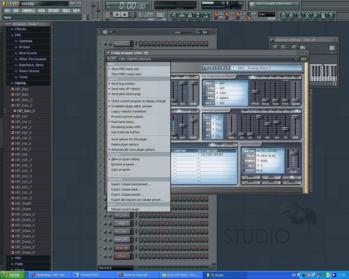Select Export Cubase bank menu entry
The width and height of the screenshot is (349, 279).
tap(126, 189)
